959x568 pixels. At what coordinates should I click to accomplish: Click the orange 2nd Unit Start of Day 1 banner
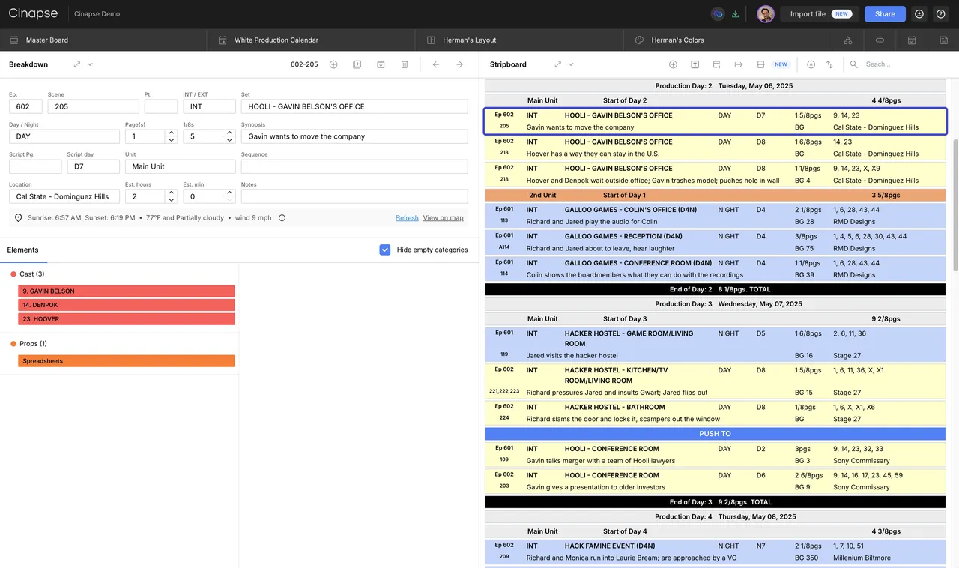(715, 196)
